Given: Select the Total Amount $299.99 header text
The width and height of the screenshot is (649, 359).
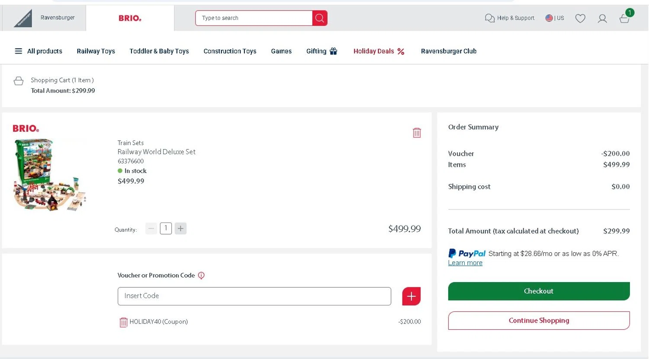Looking at the screenshot, I should pyautogui.click(x=63, y=91).
